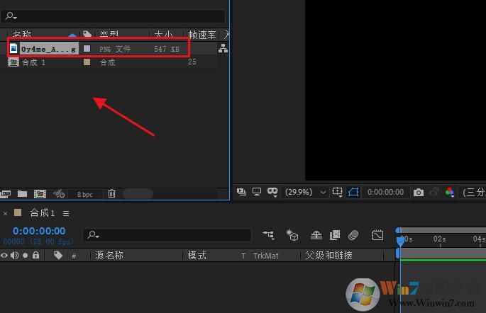Click the label color swatch of 合成 1
Image resolution: width=486 pixels, height=313 pixels.
point(87,62)
